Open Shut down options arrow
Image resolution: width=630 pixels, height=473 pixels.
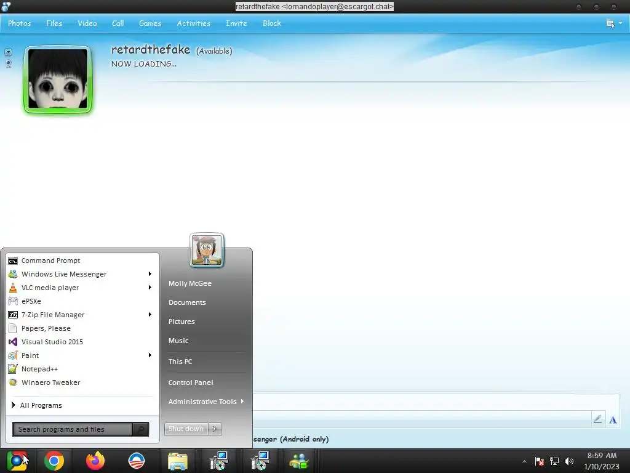click(x=215, y=429)
